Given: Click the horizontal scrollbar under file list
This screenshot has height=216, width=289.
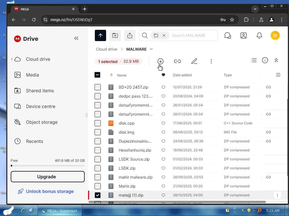Looking at the screenshot, I should (177, 202).
